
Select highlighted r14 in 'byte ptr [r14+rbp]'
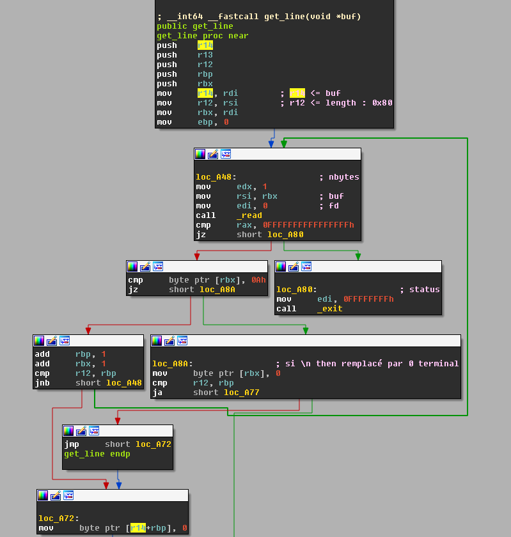(x=138, y=528)
